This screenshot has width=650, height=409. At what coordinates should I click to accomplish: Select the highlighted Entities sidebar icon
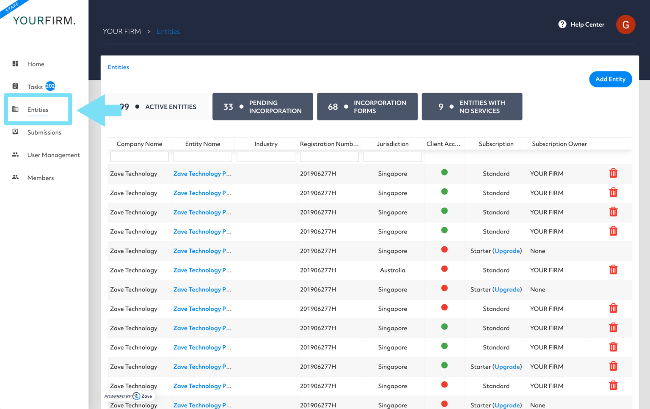[15, 109]
